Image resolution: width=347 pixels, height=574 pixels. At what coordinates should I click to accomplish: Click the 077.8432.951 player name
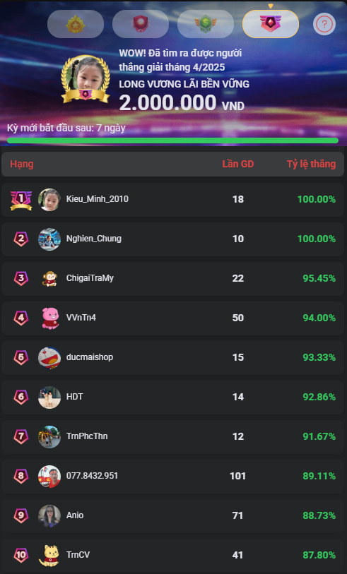[92, 476]
